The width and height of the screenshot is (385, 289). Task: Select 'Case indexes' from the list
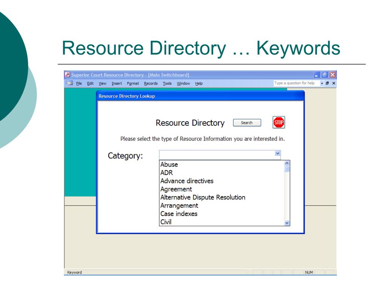(x=222, y=214)
